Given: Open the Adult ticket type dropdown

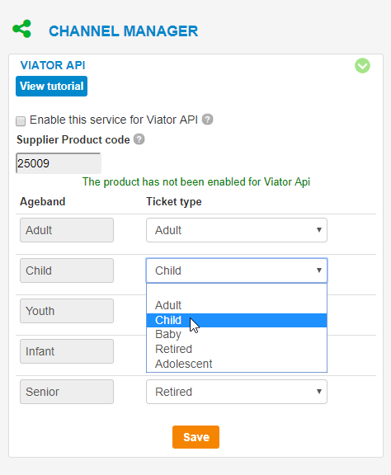Looking at the screenshot, I should click(x=237, y=230).
